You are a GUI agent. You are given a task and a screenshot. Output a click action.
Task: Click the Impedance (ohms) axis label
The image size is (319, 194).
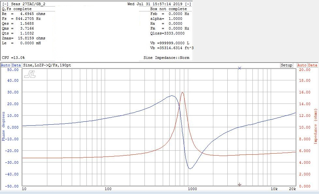point(315,126)
